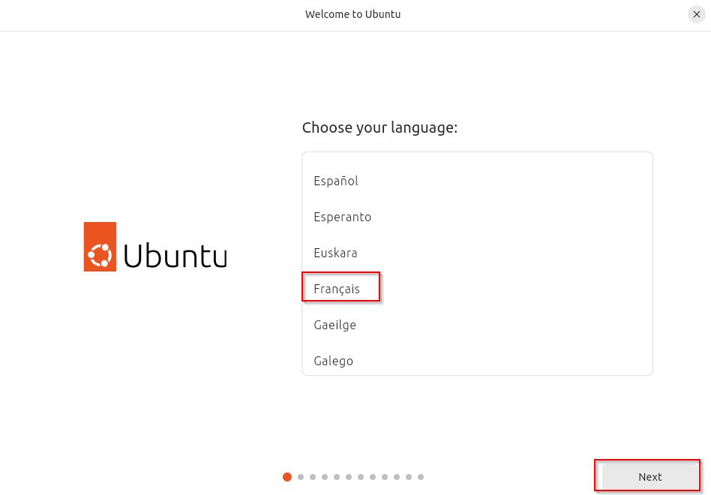Select the Euskara language option
This screenshot has height=495, width=711.
[x=477, y=253]
